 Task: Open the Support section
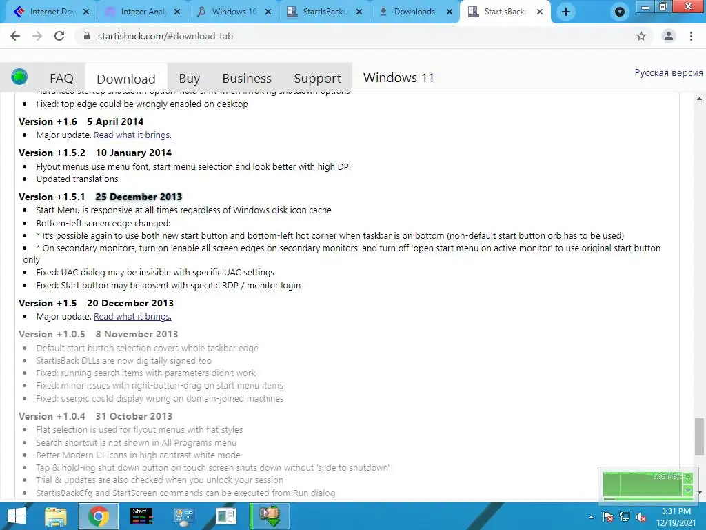point(317,79)
